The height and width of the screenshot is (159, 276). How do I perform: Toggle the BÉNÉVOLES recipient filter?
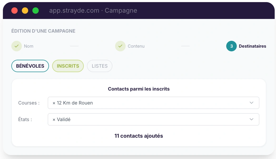[30, 66]
